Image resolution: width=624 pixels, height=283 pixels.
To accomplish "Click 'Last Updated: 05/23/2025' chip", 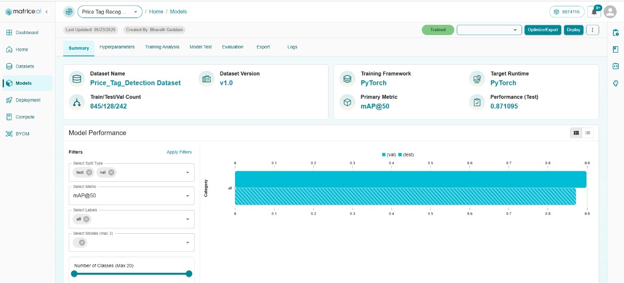I will [x=91, y=30].
